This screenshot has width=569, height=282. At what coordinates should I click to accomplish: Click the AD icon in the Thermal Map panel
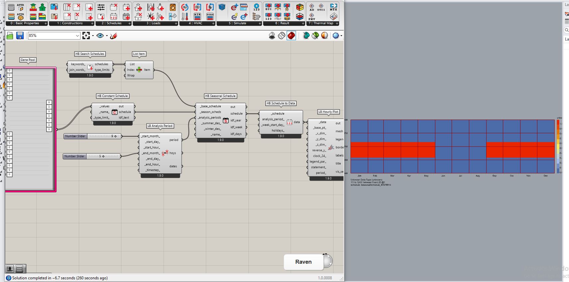pos(312,7)
